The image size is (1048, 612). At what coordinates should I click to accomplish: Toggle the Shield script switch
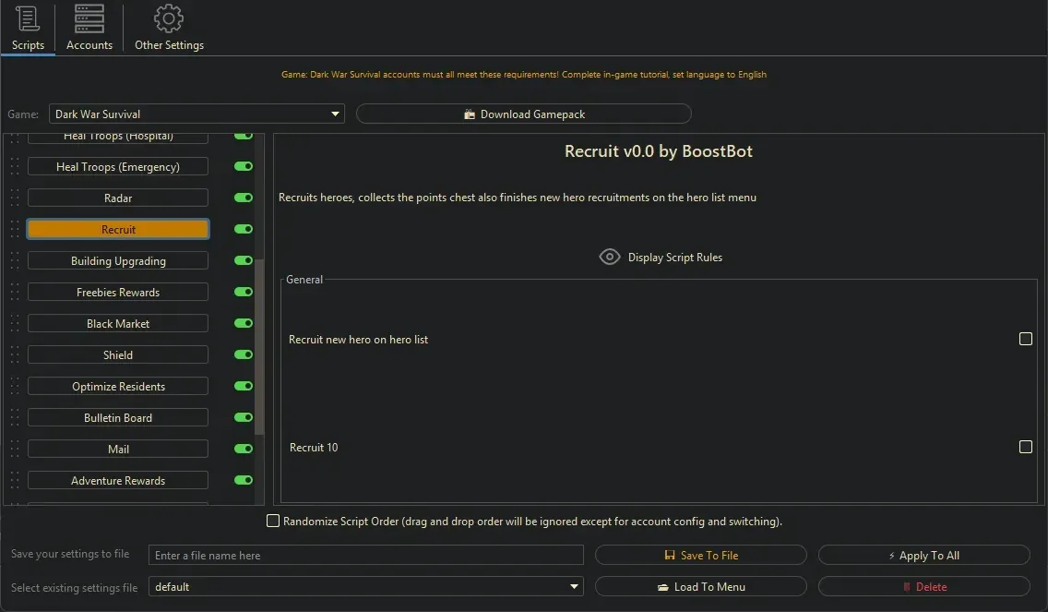pos(244,355)
